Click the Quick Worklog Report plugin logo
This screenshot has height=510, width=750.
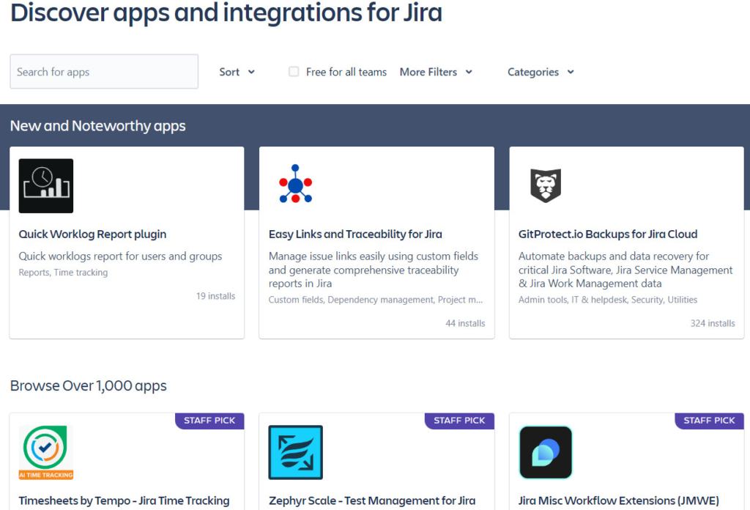click(x=45, y=185)
